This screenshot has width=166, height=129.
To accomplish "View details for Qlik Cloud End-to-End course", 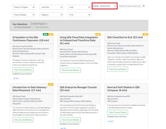I will (x=118, y=69).
